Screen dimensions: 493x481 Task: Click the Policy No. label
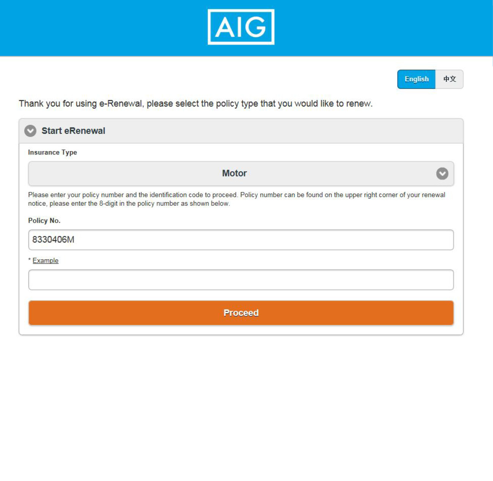pyautogui.click(x=44, y=221)
